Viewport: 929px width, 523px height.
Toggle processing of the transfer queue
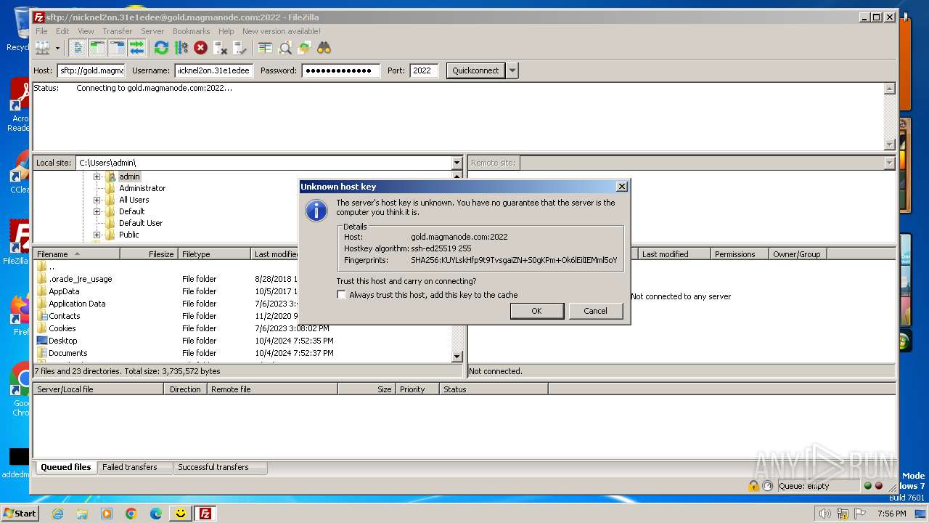181,48
